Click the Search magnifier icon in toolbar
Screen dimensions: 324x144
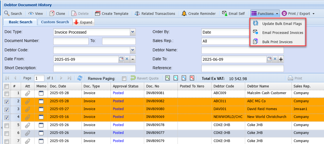tap(7, 13)
